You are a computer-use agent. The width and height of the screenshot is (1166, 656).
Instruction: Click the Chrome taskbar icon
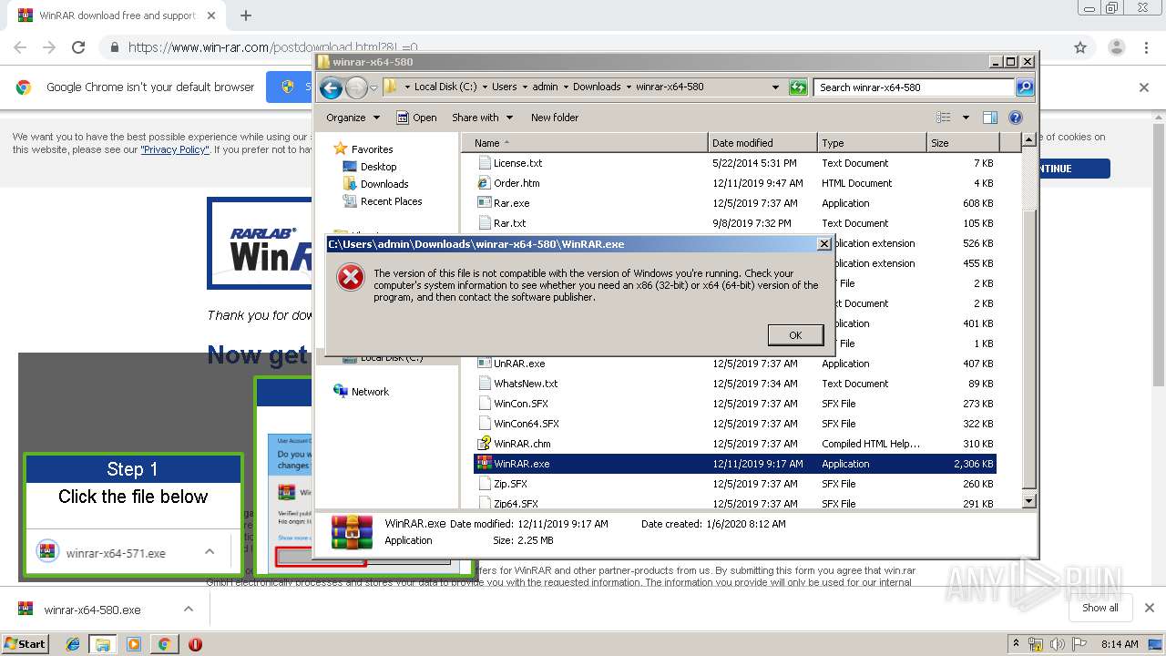[164, 644]
